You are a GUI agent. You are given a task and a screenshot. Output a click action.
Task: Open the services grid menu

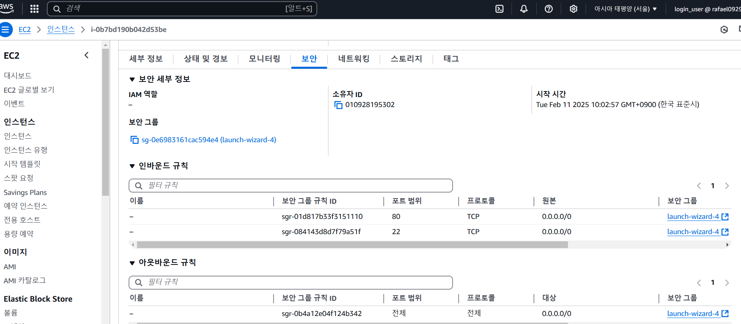click(x=34, y=9)
